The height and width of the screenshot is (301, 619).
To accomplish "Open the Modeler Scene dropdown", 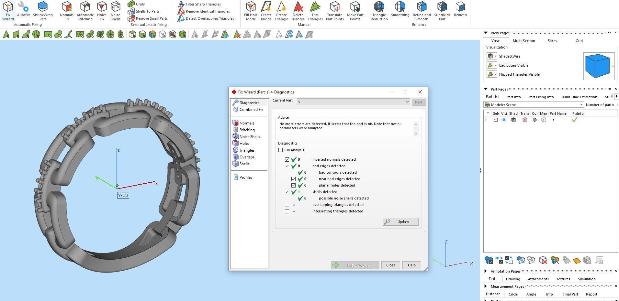I will point(534,105).
